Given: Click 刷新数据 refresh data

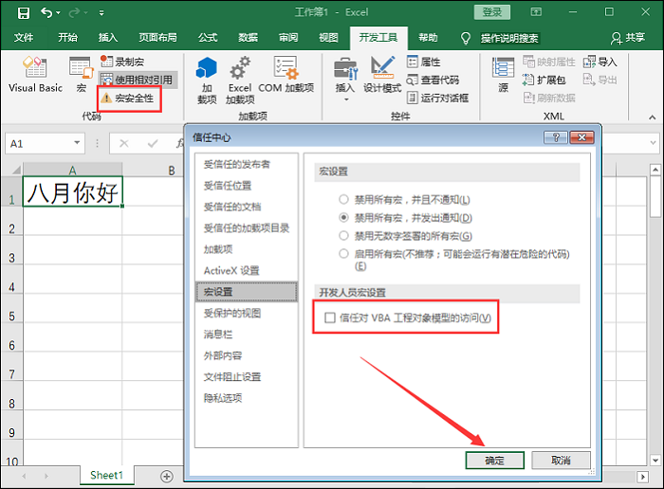Looking at the screenshot, I should coord(549,99).
